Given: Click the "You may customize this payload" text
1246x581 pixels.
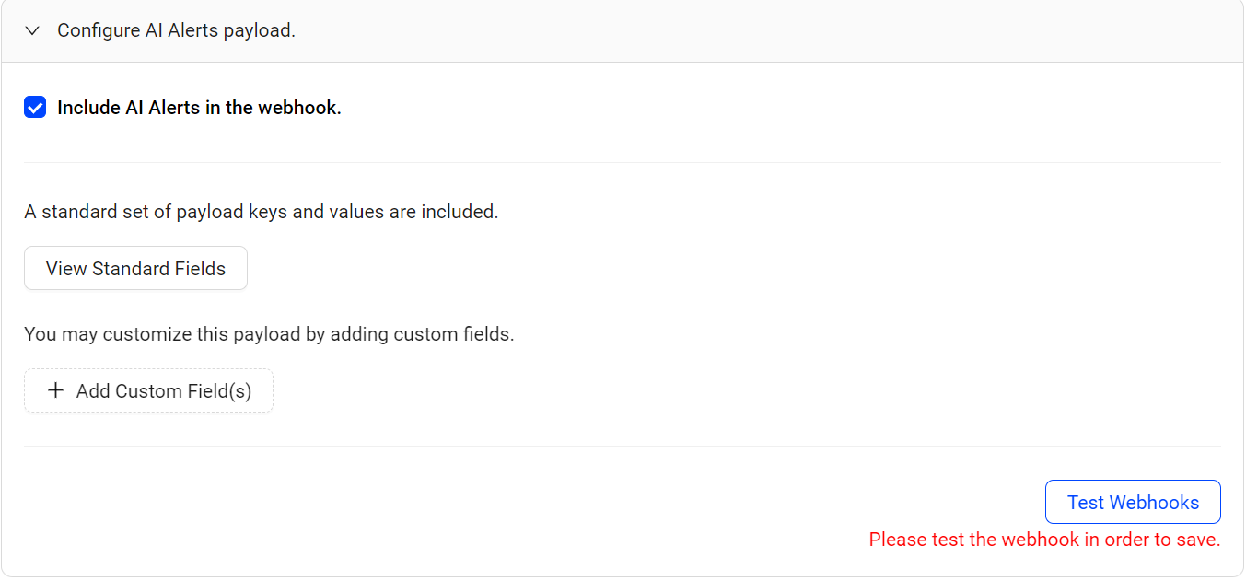Looking at the screenshot, I should point(269,334).
